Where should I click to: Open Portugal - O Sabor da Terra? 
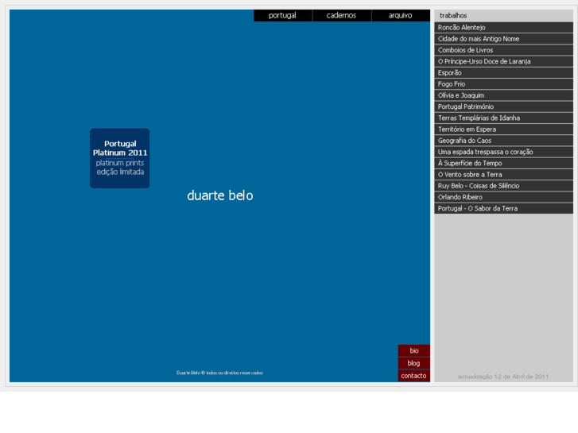pyautogui.click(x=503, y=208)
